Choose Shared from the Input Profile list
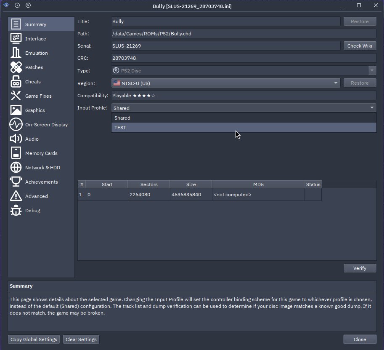 244,118
